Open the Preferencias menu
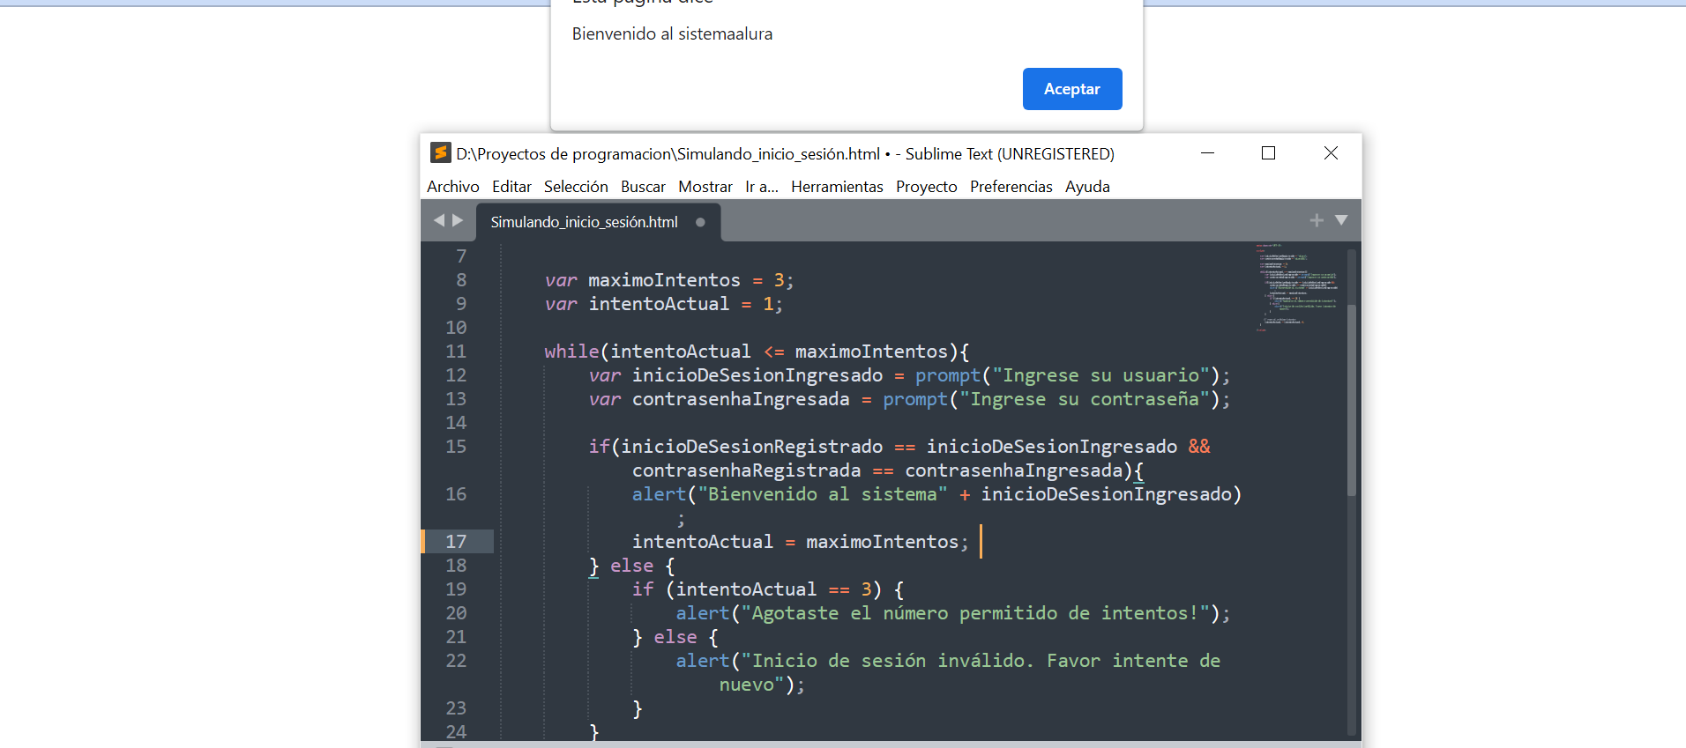Screen dimensions: 1686x748 click(1011, 187)
